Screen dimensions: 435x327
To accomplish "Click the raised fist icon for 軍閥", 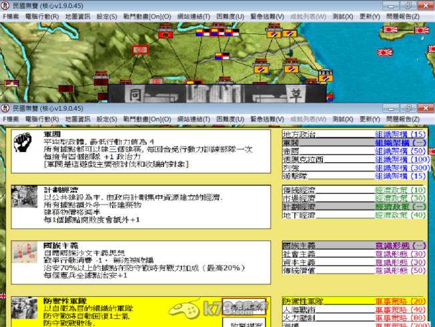I will (23, 142).
